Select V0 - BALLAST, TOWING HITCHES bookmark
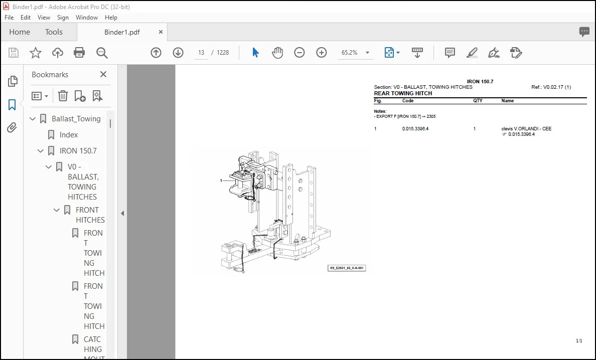The width and height of the screenshot is (596, 360). point(83,182)
